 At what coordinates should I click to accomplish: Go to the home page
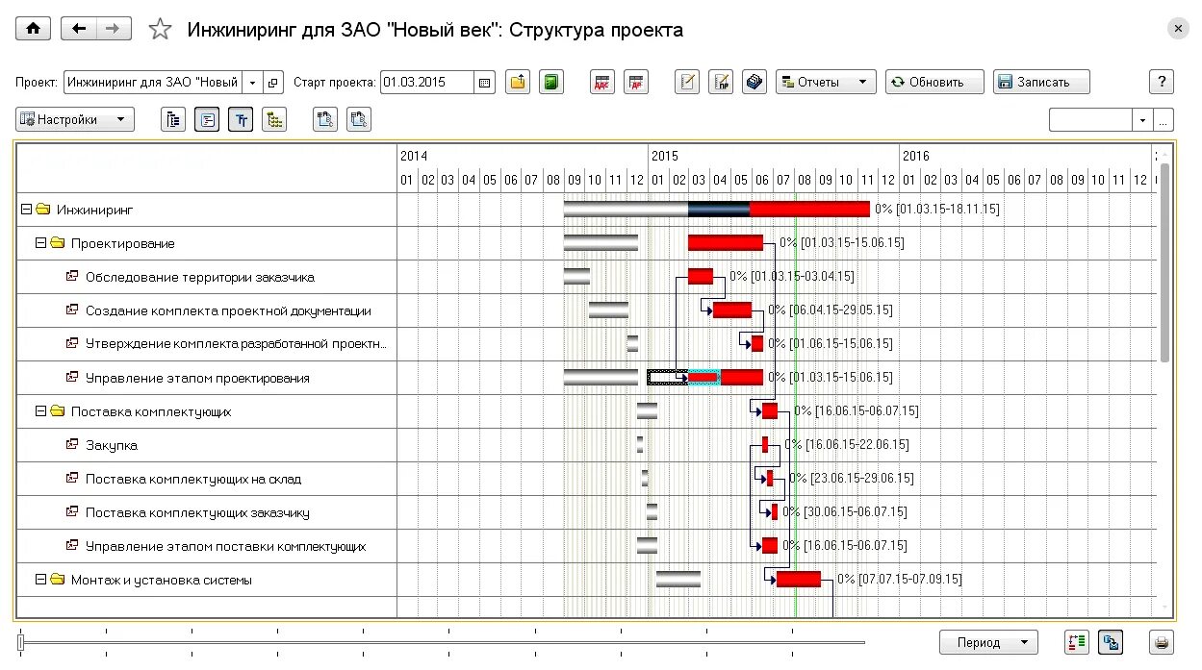click(34, 29)
